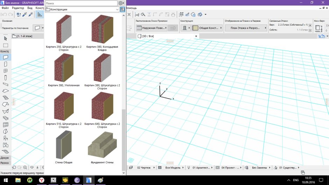Switch to the 1-й этаж floor plan tab
Image resolution: width=329 pixels, height=185 pixels.
24,36
